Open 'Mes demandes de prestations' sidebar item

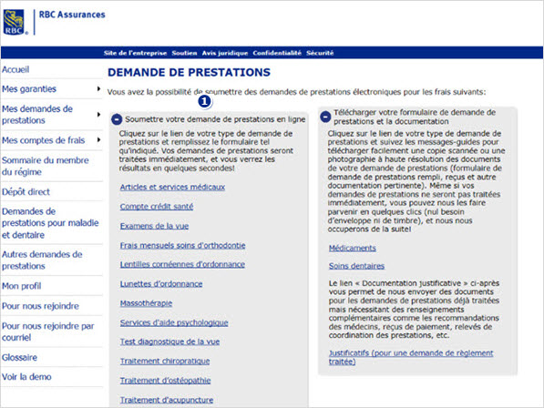point(37,115)
